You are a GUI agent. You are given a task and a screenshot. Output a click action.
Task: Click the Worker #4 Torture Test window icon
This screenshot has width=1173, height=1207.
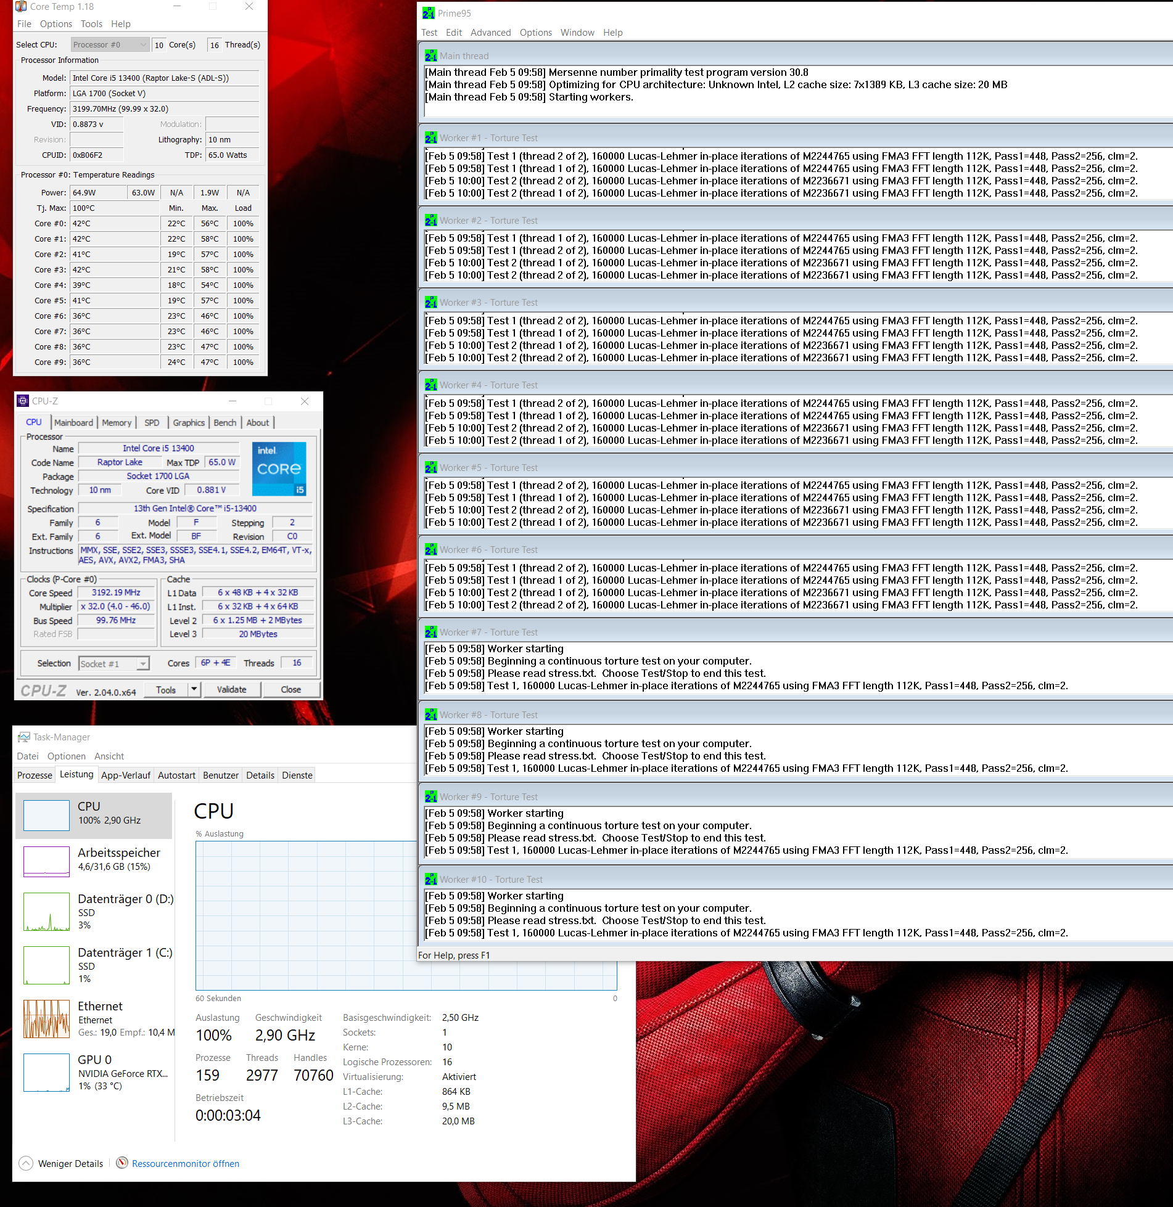pyautogui.click(x=430, y=385)
